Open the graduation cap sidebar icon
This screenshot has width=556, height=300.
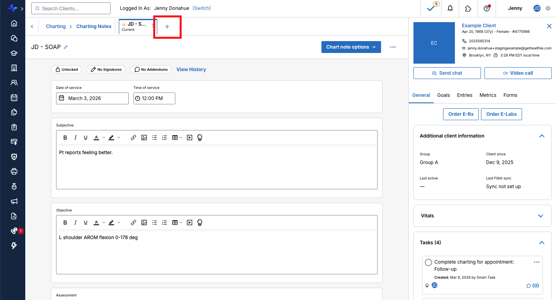pos(14,53)
